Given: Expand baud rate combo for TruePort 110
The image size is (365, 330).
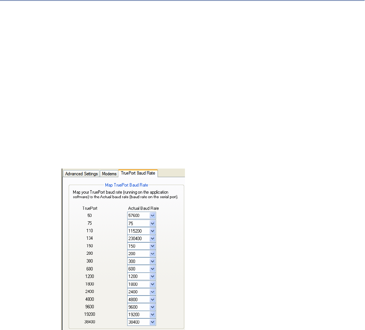Looking at the screenshot, I should [x=152, y=231].
